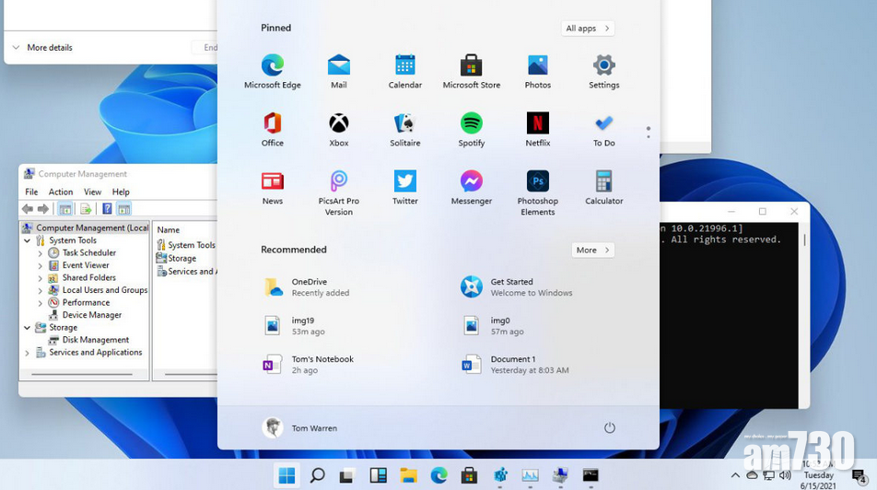This screenshot has width=877, height=490.
Task: Open the recommended img19 image
Action: coord(294,325)
